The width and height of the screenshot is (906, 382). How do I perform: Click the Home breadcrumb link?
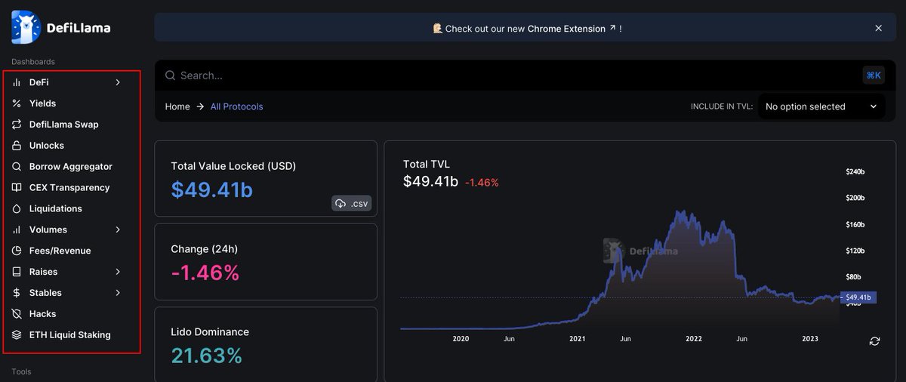pyautogui.click(x=177, y=106)
